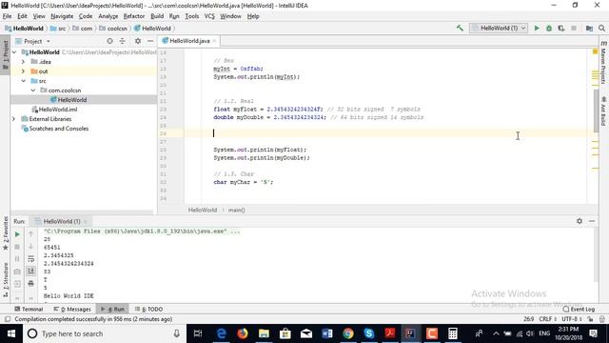Click the stop icon in main toolbar
609x343 pixels.
coord(574,28)
